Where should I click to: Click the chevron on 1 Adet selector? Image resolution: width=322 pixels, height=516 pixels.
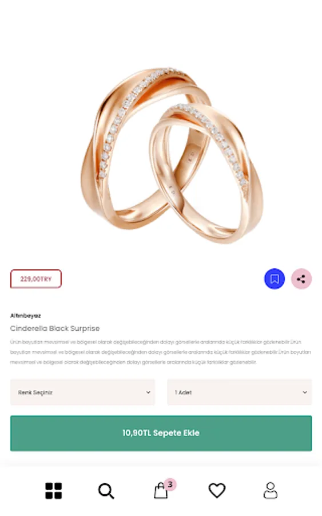(305, 392)
